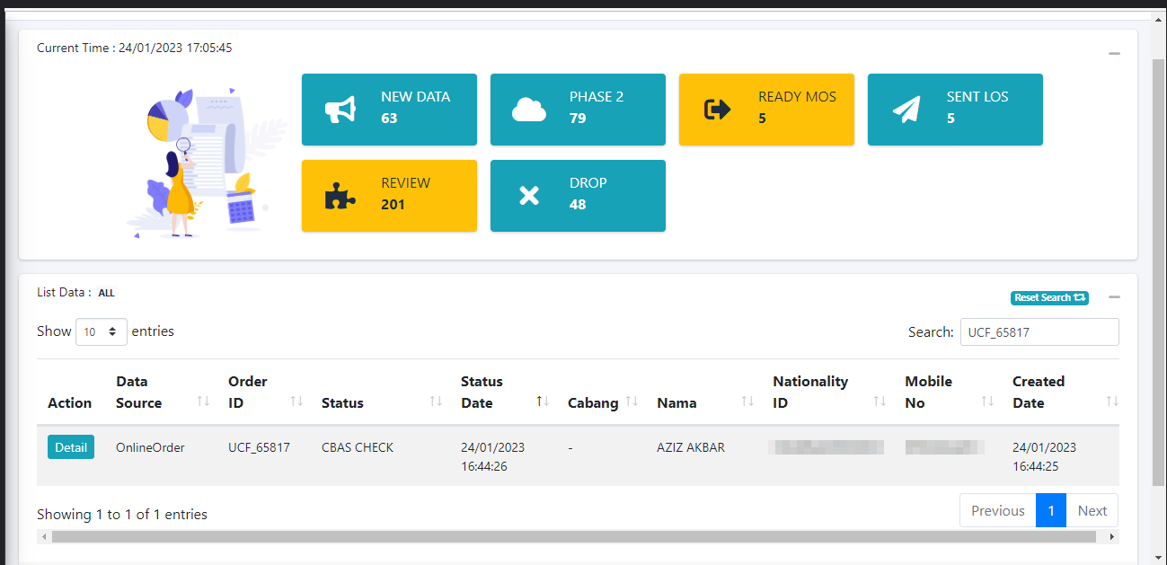
Task: Sort table by Status column
Action: coord(380,393)
